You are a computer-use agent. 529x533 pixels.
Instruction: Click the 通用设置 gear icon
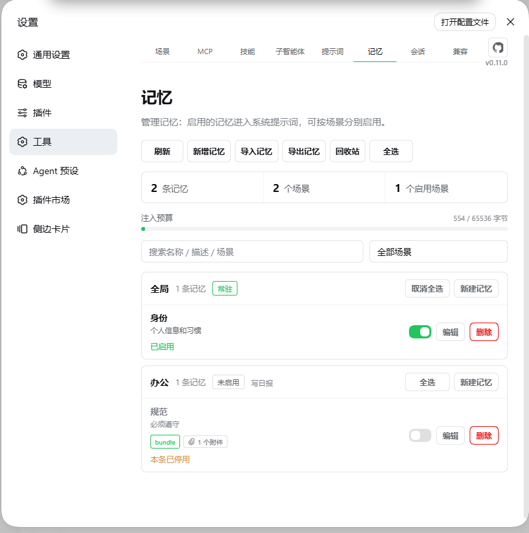[22, 55]
